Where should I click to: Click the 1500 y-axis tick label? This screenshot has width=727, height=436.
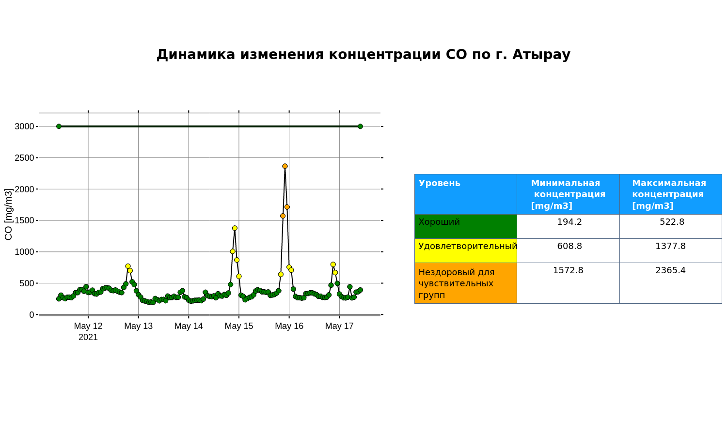pyautogui.click(x=24, y=220)
